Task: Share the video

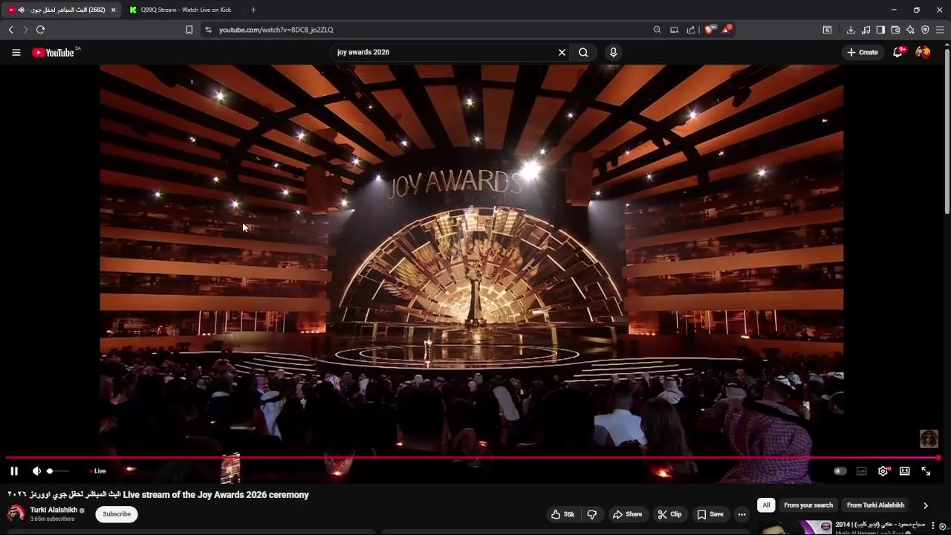Action: tap(627, 514)
